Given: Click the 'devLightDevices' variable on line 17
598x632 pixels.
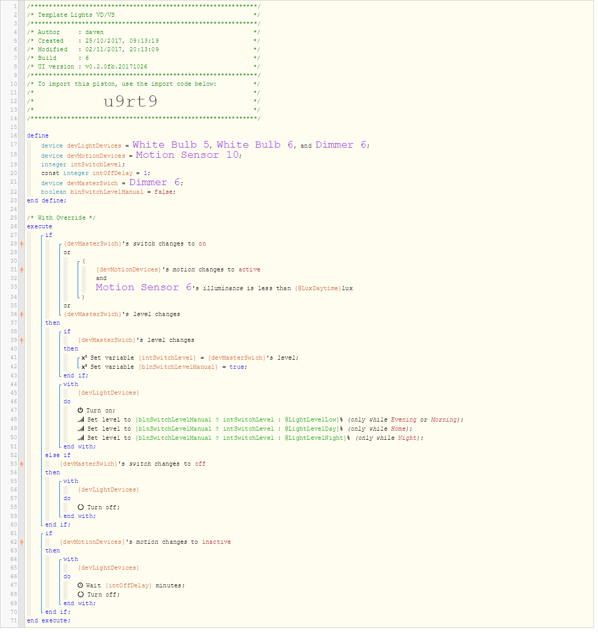Looking at the screenshot, I should click(x=94, y=146).
